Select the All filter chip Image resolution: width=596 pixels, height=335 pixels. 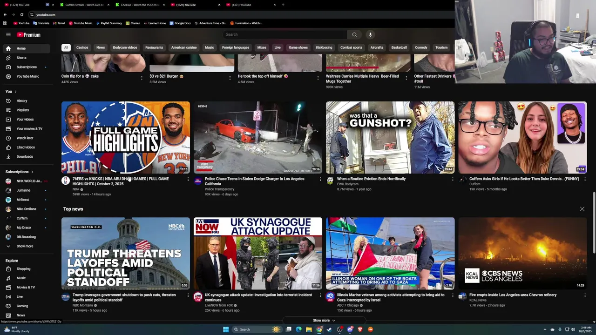point(66,47)
